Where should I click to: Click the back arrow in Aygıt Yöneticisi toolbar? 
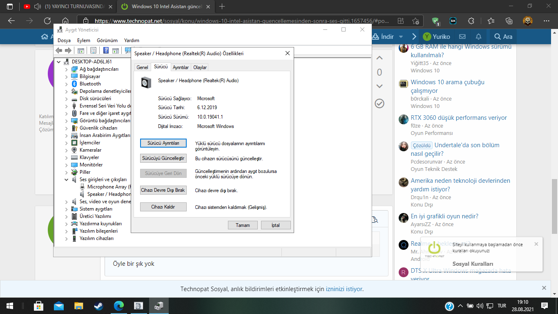coord(59,50)
